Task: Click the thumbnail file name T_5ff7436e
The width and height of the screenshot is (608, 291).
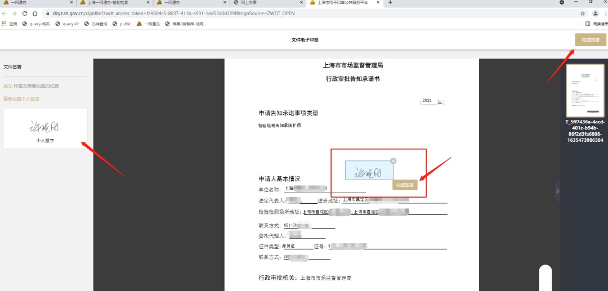Action: (585, 131)
